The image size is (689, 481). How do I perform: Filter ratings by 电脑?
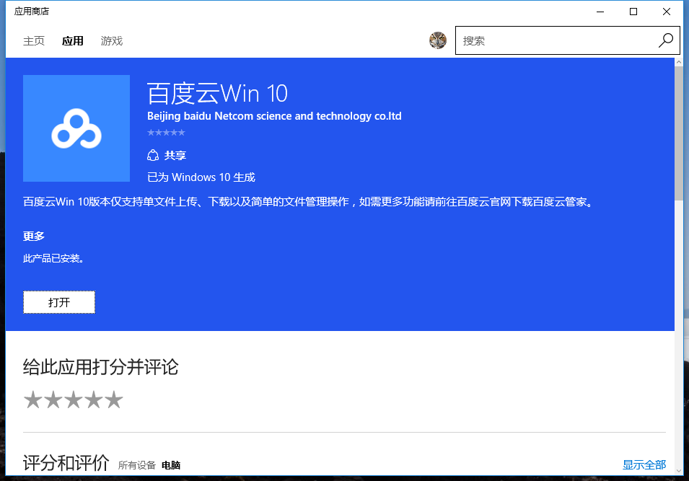click(171, 465)
